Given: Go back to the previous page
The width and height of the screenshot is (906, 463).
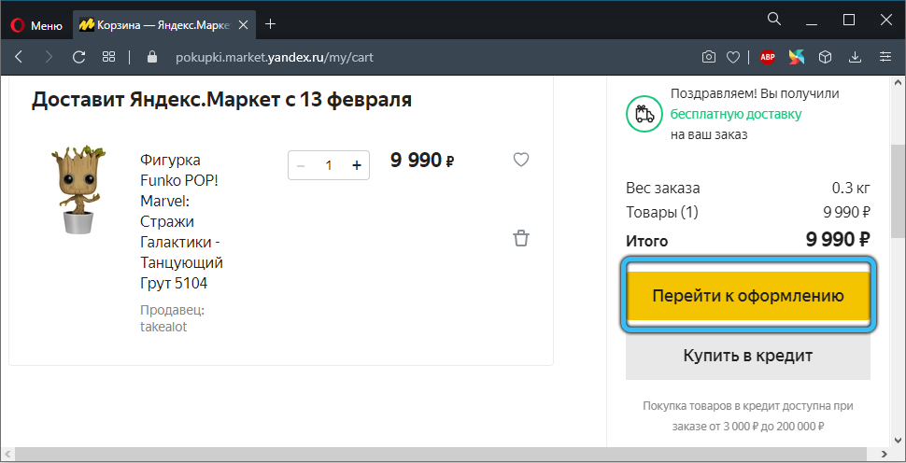Looking at the screenshot, I should click(x=19, y=57).
